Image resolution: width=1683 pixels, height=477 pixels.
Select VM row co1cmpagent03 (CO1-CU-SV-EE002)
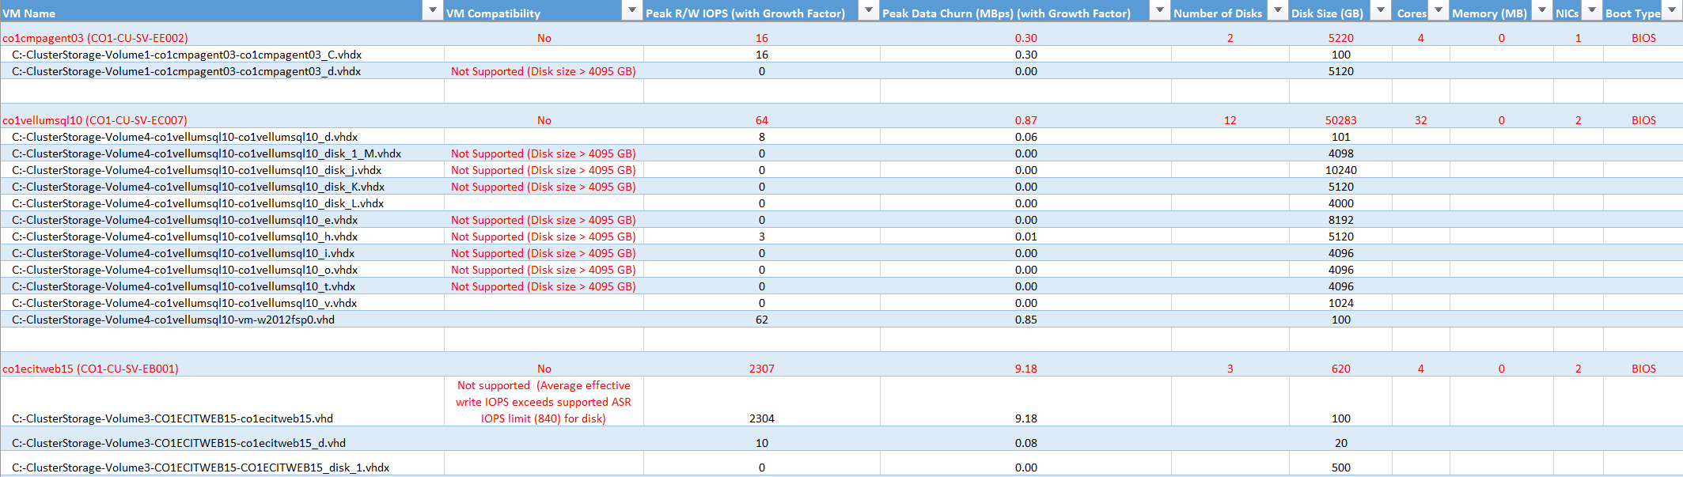point(95,38)
